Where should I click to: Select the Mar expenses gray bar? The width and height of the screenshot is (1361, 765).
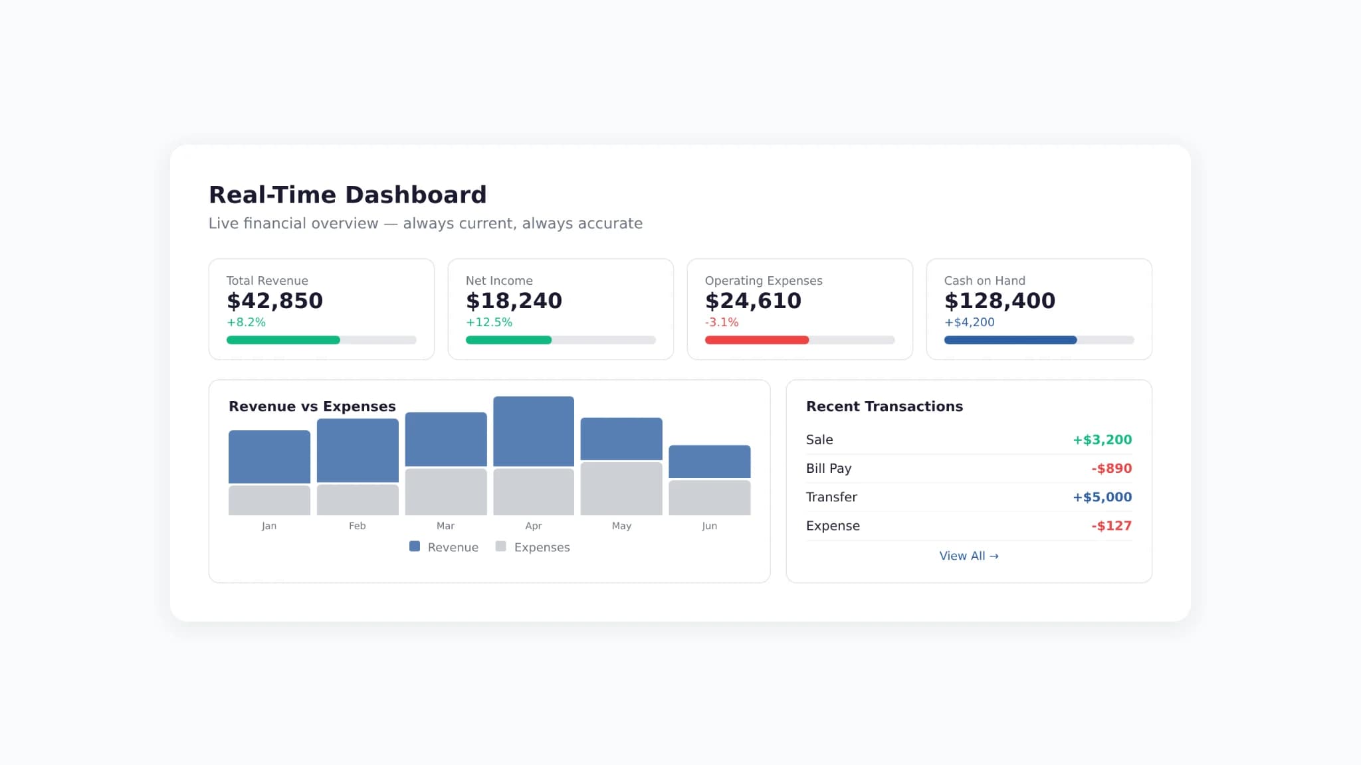coord(446,492)
